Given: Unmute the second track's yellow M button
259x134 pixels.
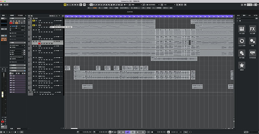Looking at the screenshot, I should click(34, 25).
